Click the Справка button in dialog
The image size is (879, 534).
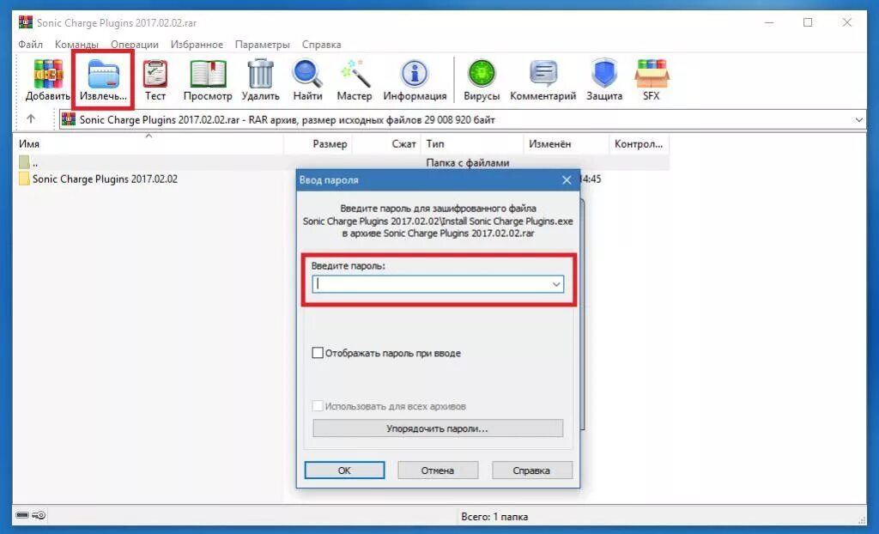531,470
